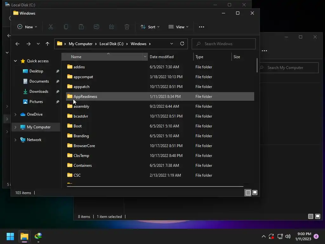Select the BrowserCore folder

click(160, 146)
